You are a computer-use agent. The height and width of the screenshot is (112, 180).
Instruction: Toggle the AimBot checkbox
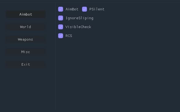[61, 9]
